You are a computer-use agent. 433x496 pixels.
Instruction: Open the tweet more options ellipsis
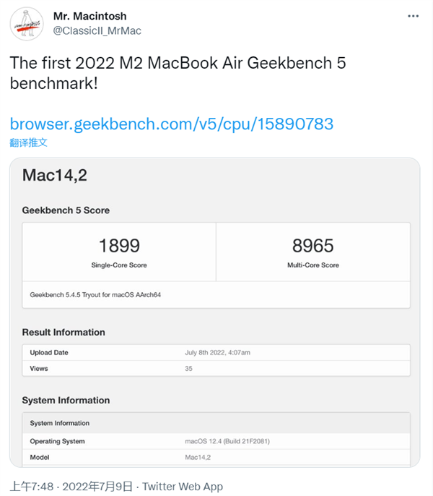(413, 15)
